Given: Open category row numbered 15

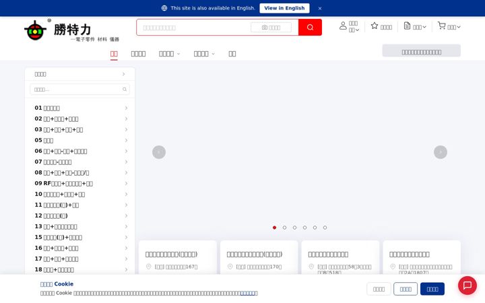Looking at the screenshot, I should pos(81,238).
